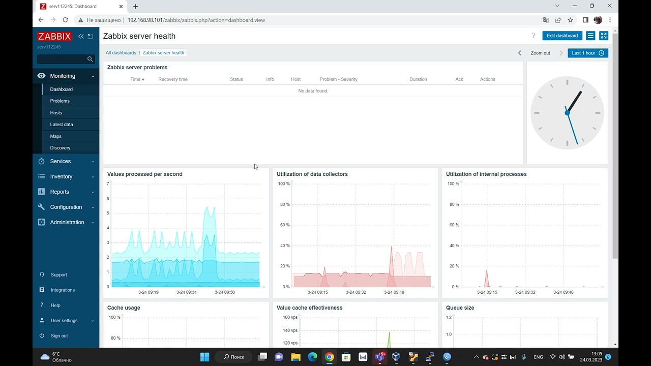Click the page vertical scrollbar thumb

coord(615,146)
